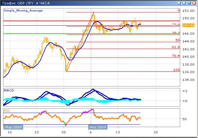Image resolution: width=198 pixels, height=138 pixels.
Task: Click the Fibonacci 61.8 level label
Action: tap(176, 47)
